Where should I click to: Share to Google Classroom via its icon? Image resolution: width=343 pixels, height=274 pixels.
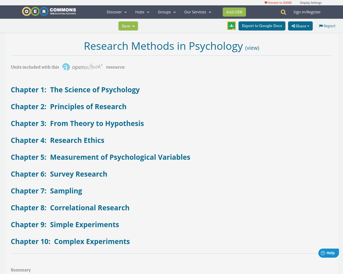[231, 25]
